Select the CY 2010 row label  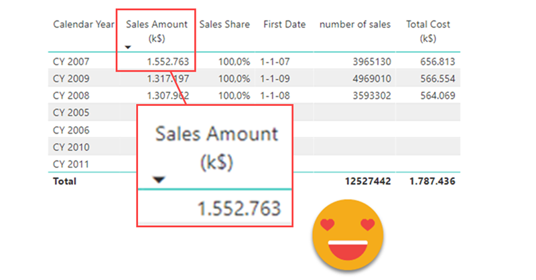coord(71,147)
